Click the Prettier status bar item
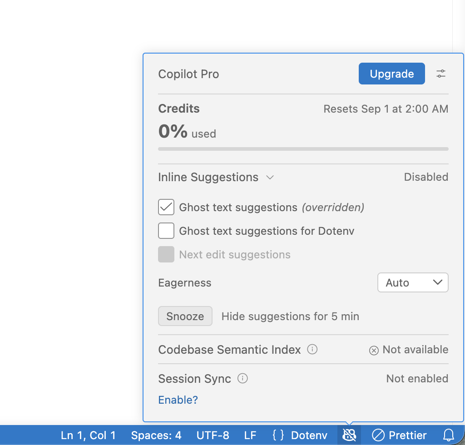This screenshot has height=445, width=465. [399, 435]
